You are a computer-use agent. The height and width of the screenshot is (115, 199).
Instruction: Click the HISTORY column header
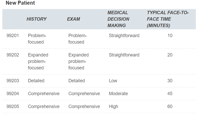click(x=36, y=19)
